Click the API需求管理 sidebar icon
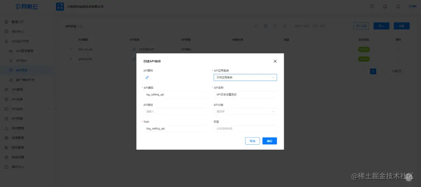This screenshot has height=187, width=421. (x=11, y=51)
